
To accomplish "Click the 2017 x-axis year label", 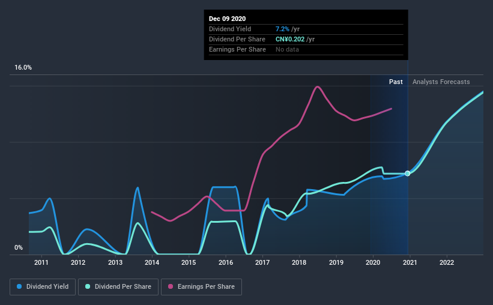I will coord(262,262).
